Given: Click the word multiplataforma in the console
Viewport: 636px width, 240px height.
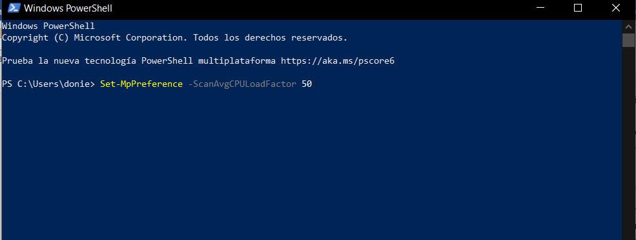Looking at the screenshot, I should point(237,61).
